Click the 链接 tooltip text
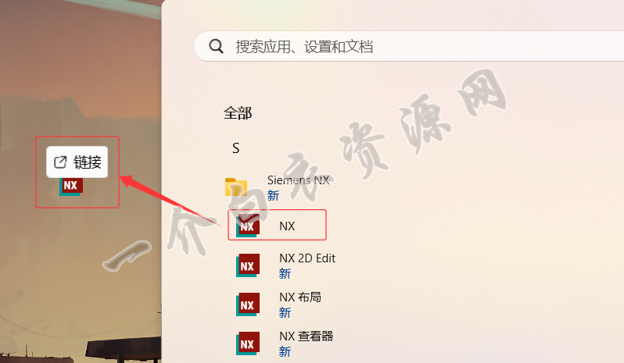The image size is (624, 363). (x=88, y=162)
